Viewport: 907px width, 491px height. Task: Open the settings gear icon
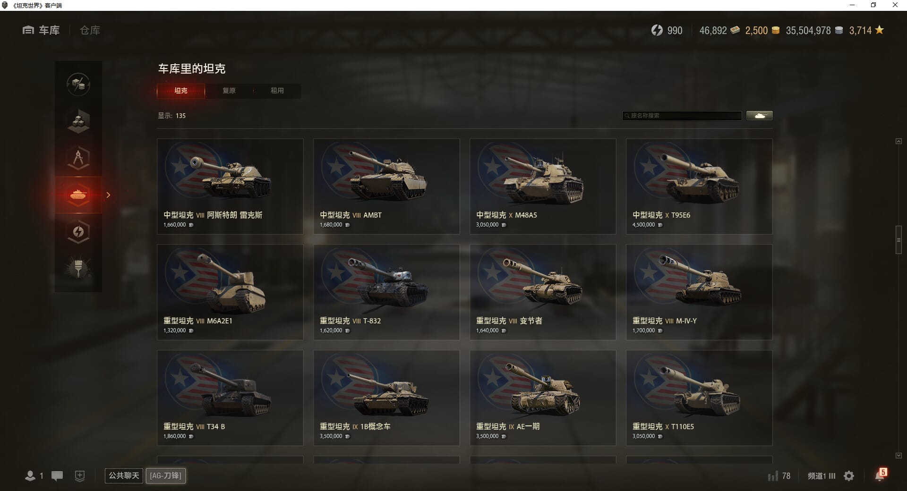[x=849, y=476]
